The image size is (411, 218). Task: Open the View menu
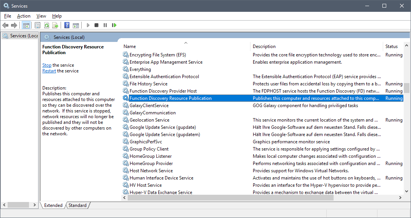tap(41, 16)
